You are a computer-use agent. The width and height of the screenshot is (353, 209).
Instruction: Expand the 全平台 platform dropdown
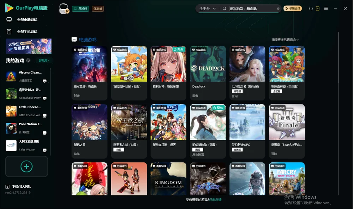point(208,8)
